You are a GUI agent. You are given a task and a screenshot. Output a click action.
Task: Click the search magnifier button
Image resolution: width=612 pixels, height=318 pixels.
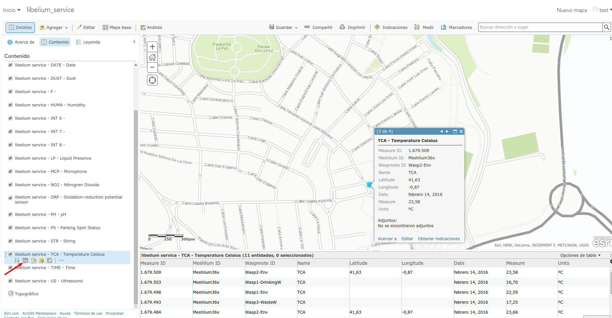(x=607, y=27)
